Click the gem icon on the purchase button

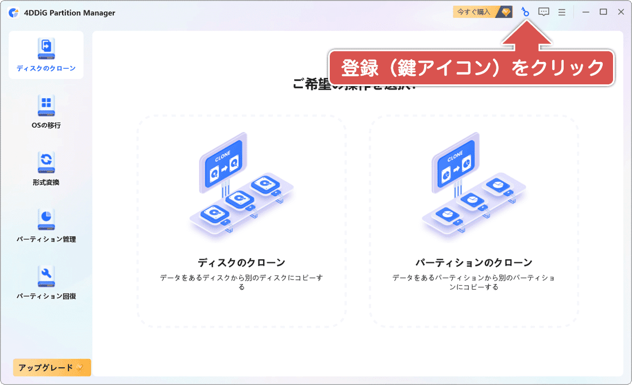tap(504, 11)
